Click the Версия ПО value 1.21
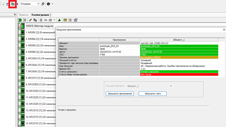 tap(179, 69)
